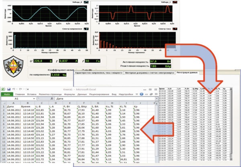Click header cell Q, ВАр in the spreadsheet
Viewport: 241px width, 167px height.
click(84, 107)
